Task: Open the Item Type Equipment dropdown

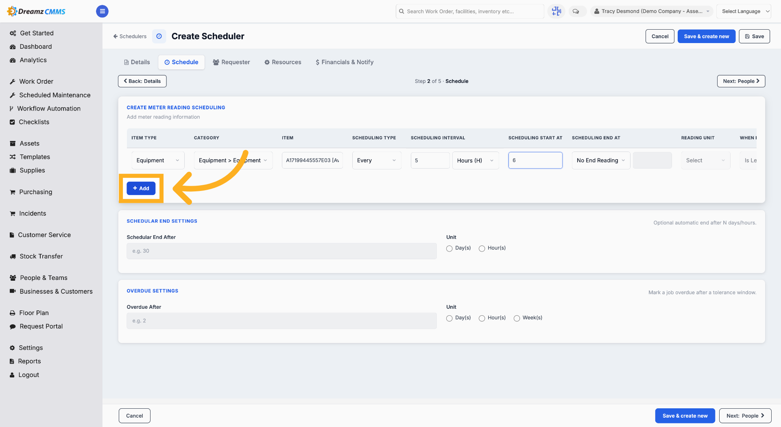Action: [x=158, y=160]
